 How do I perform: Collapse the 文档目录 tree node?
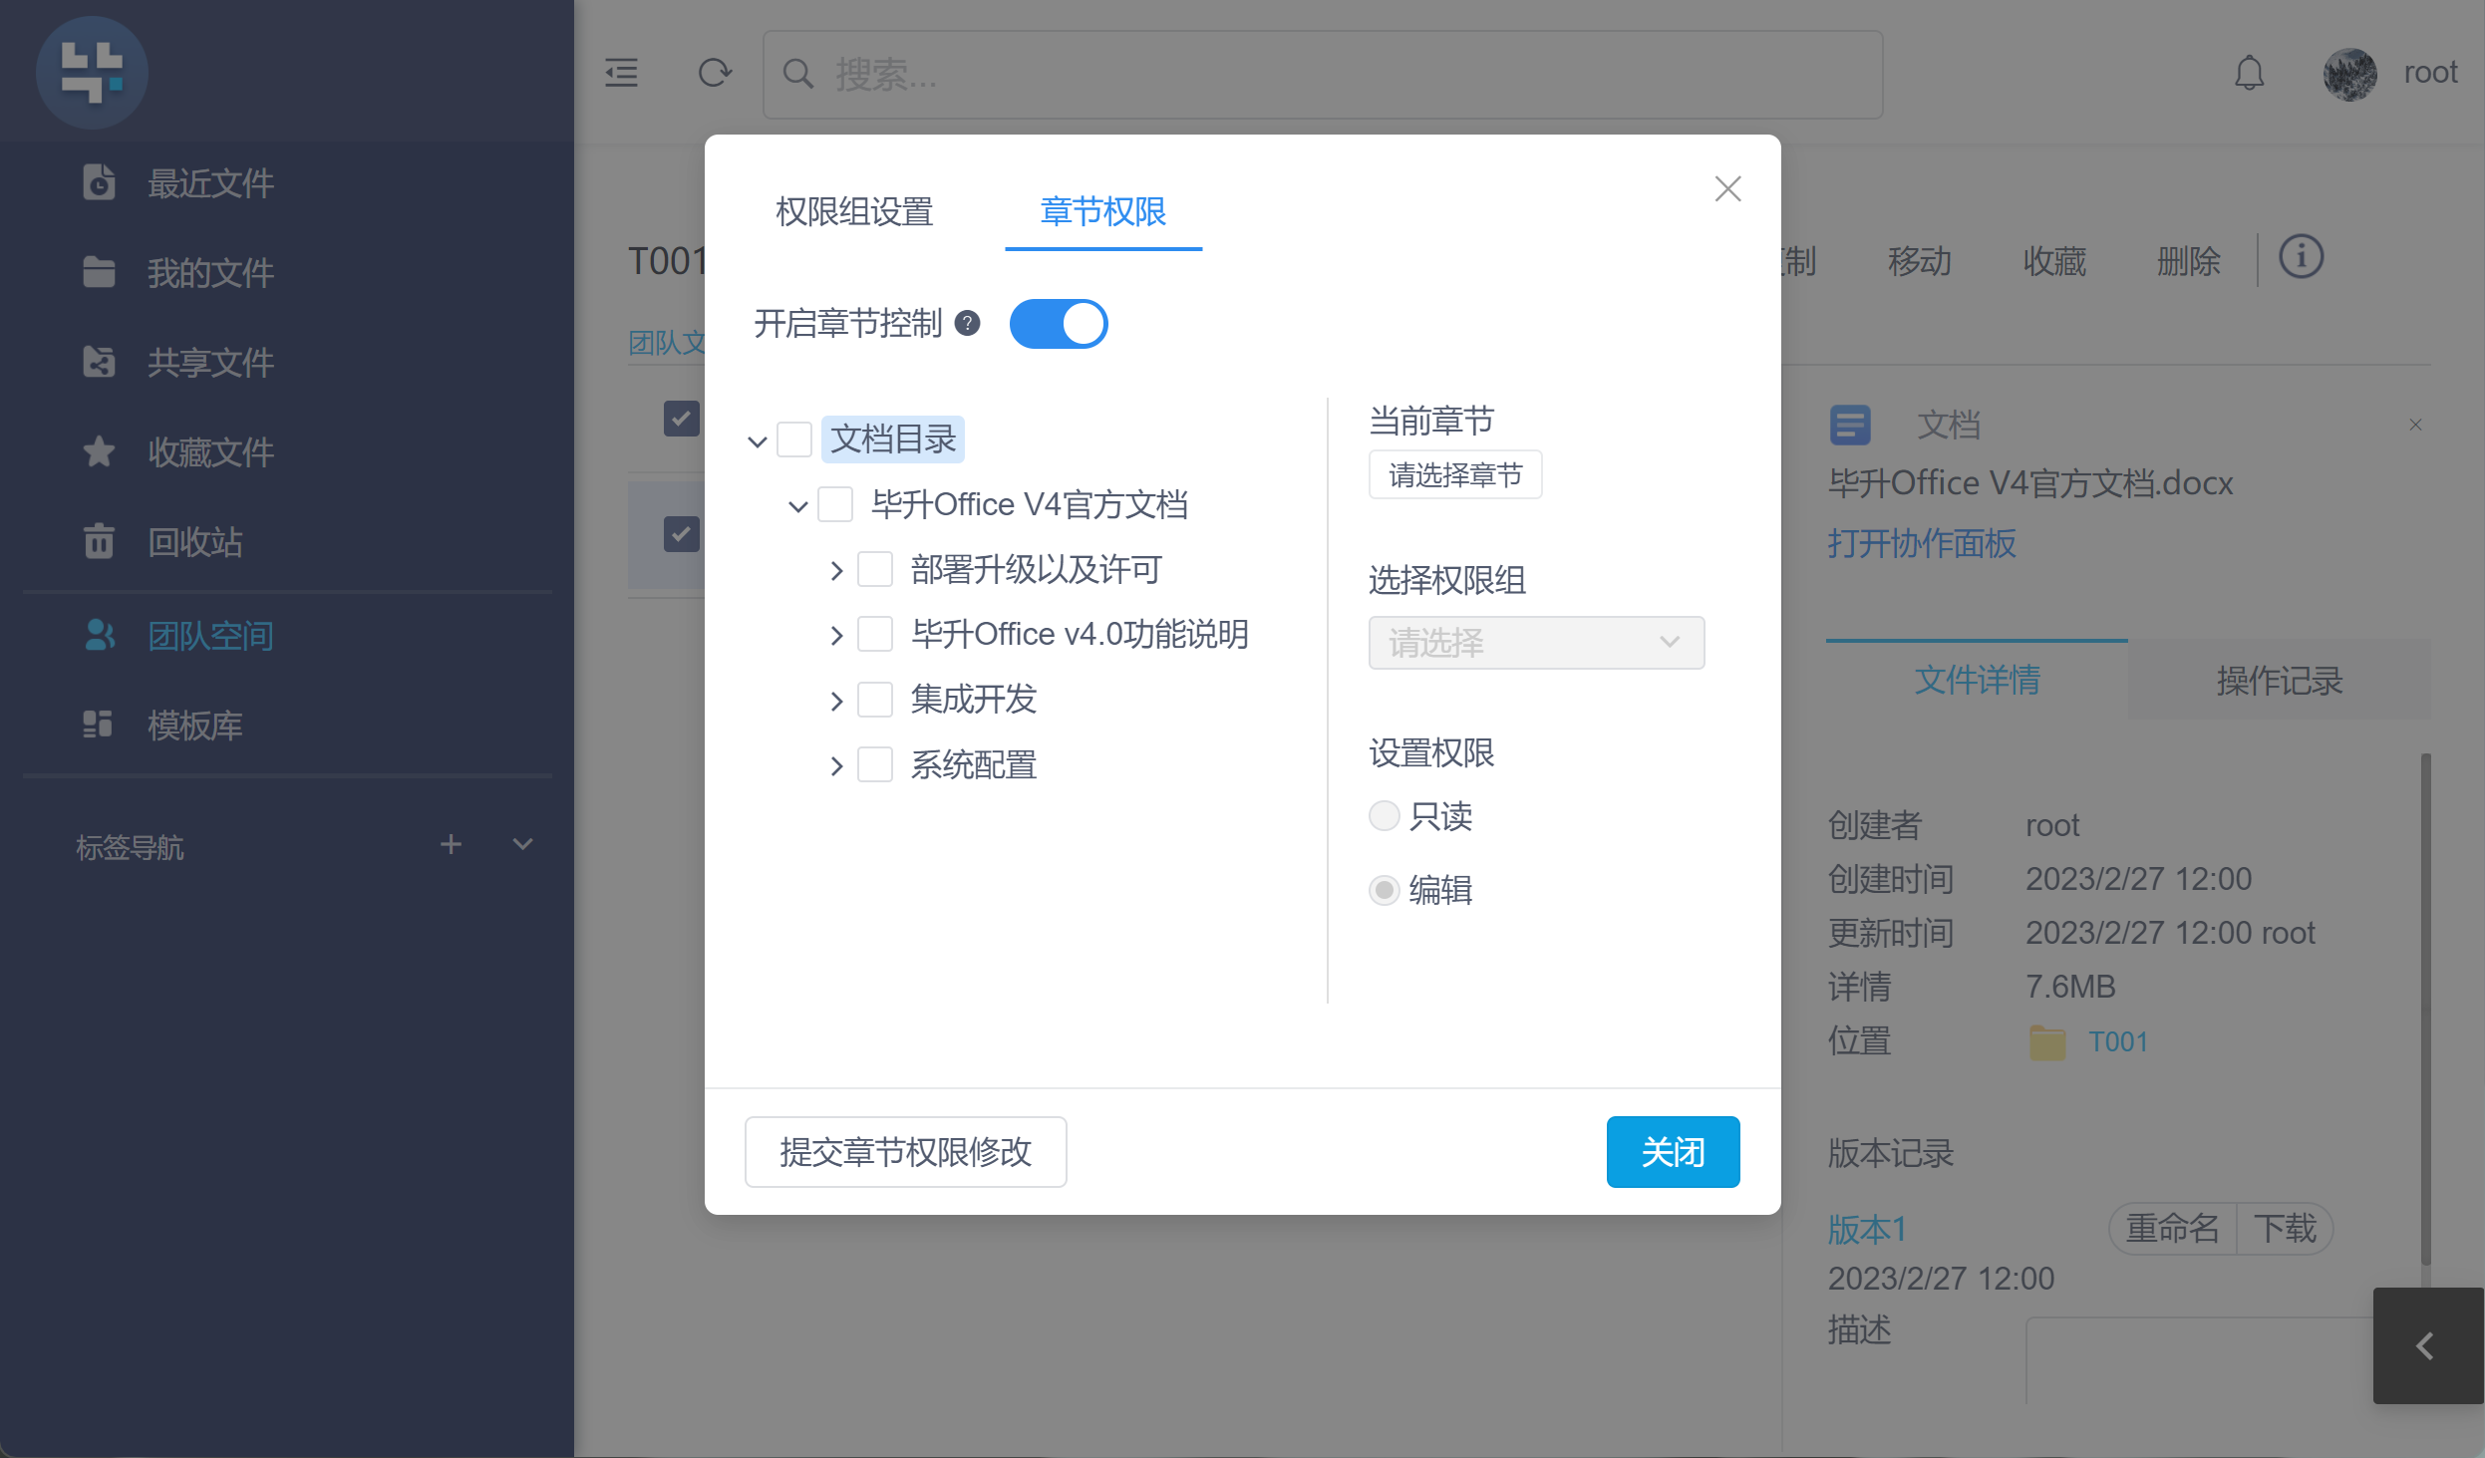coord(757,440)
